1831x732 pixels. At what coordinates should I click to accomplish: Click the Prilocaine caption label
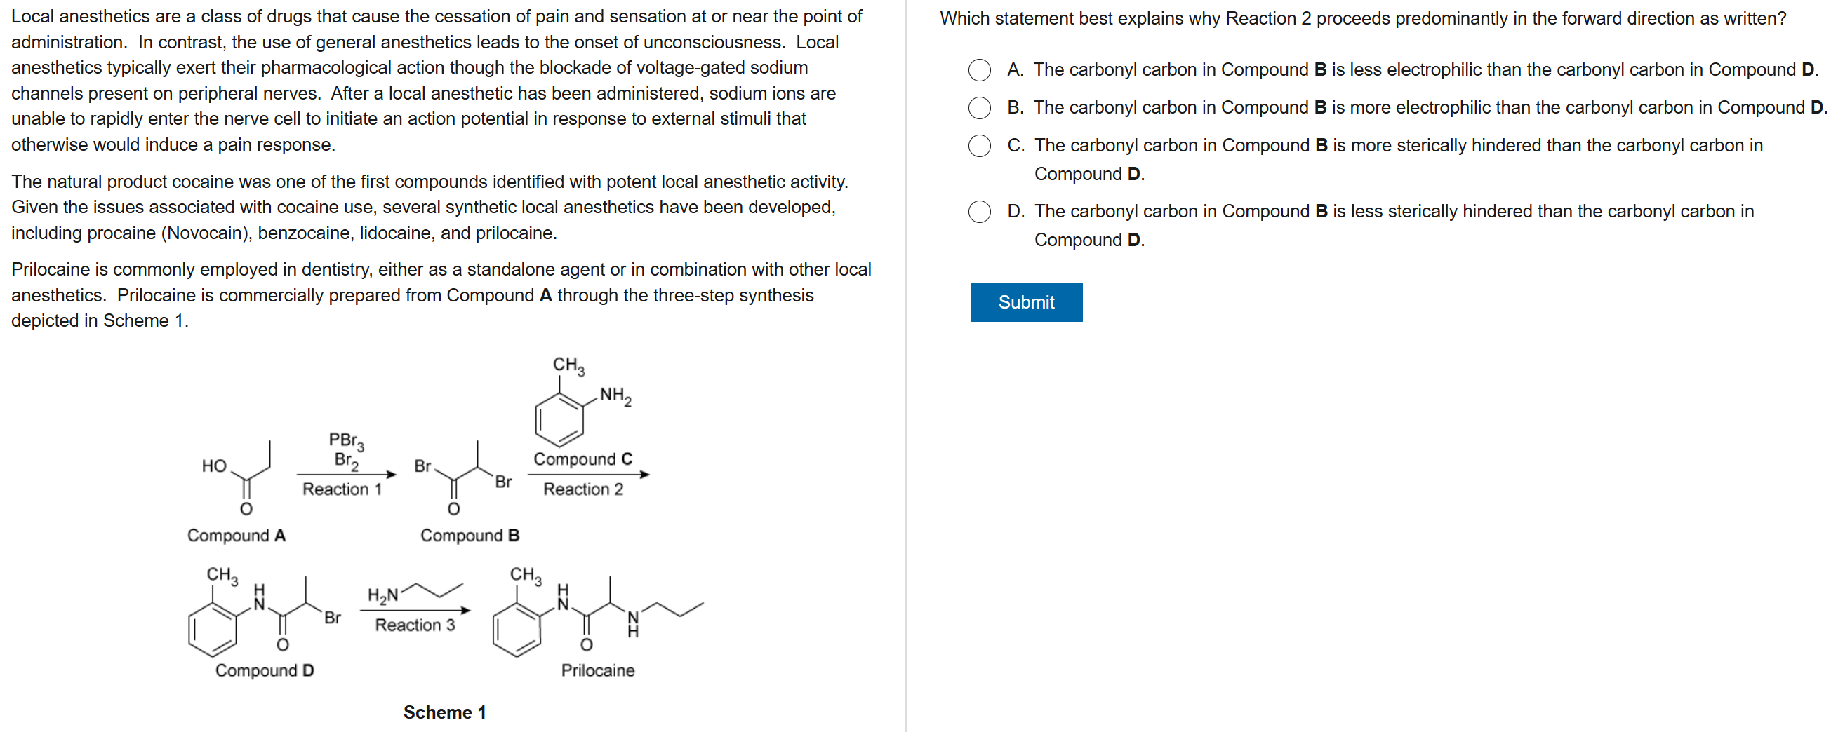pyautogui.click(x=597, y=670)
